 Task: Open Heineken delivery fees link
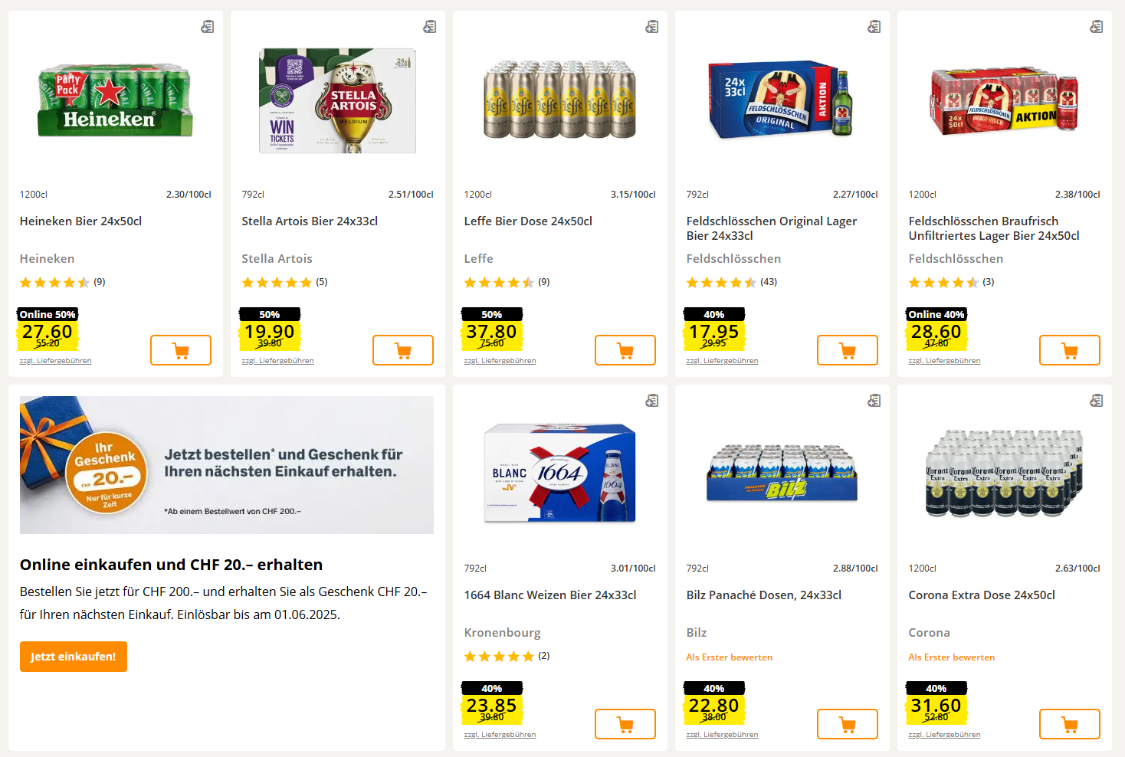[55, 361]
